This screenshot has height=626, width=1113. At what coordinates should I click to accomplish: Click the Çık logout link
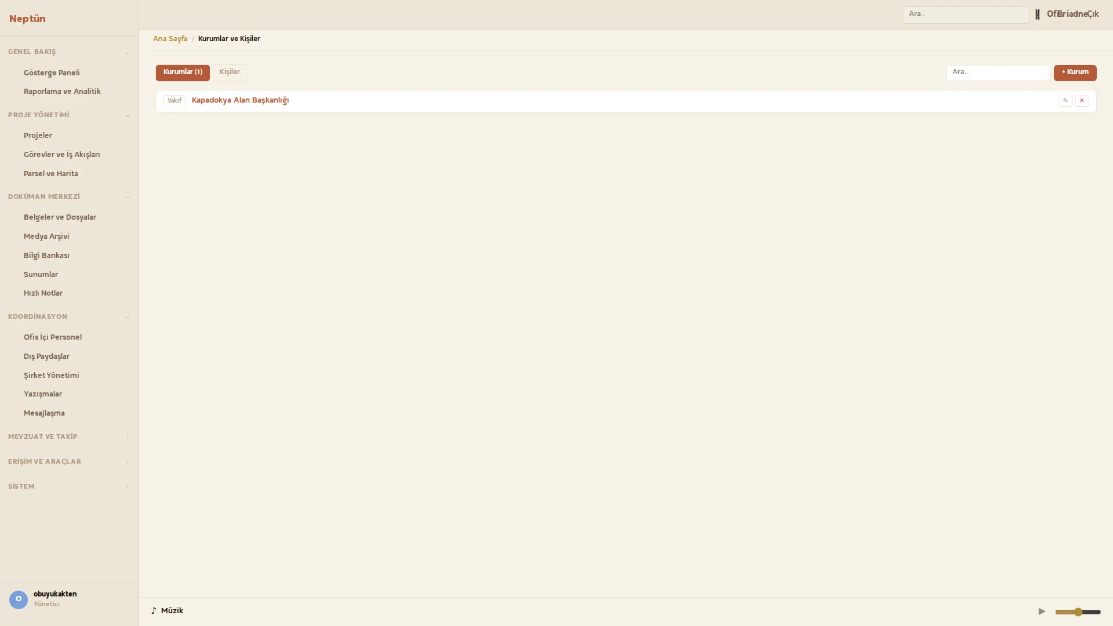(1092, 14)
